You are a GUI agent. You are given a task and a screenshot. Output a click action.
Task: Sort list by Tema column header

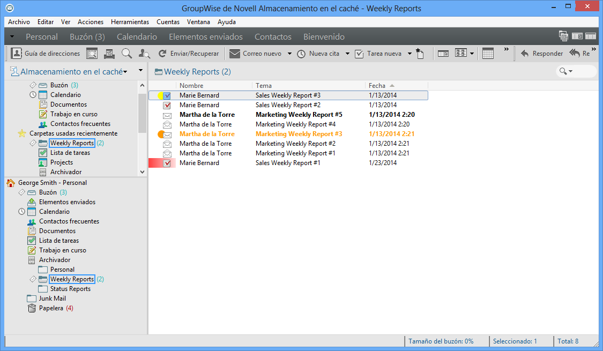[308, 86]
